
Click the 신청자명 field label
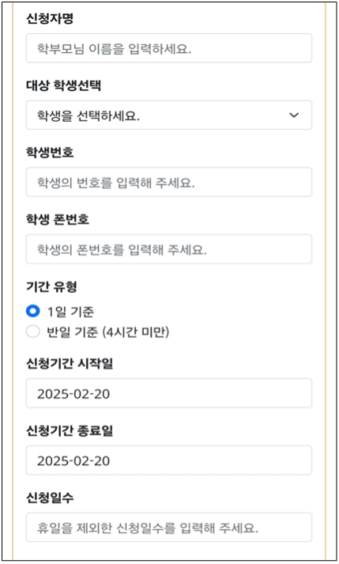click(50, 18)
